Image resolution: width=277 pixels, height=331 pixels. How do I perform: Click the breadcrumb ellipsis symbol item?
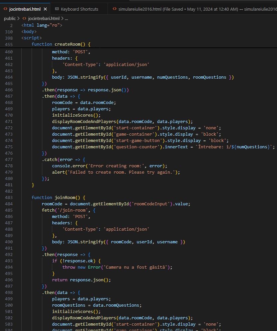pyautogui.click(x=66, y=19)
